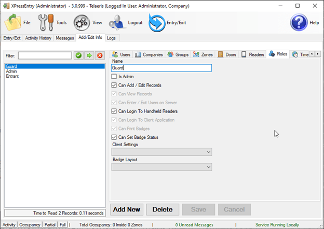Viewport: 324px width, 229px height.
Task: Clear filter with red X button
Action: 99,55
